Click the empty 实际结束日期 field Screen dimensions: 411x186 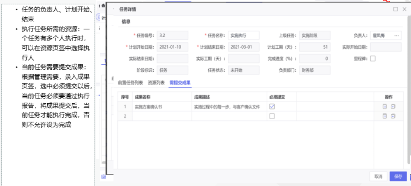[x=173, y=59]
